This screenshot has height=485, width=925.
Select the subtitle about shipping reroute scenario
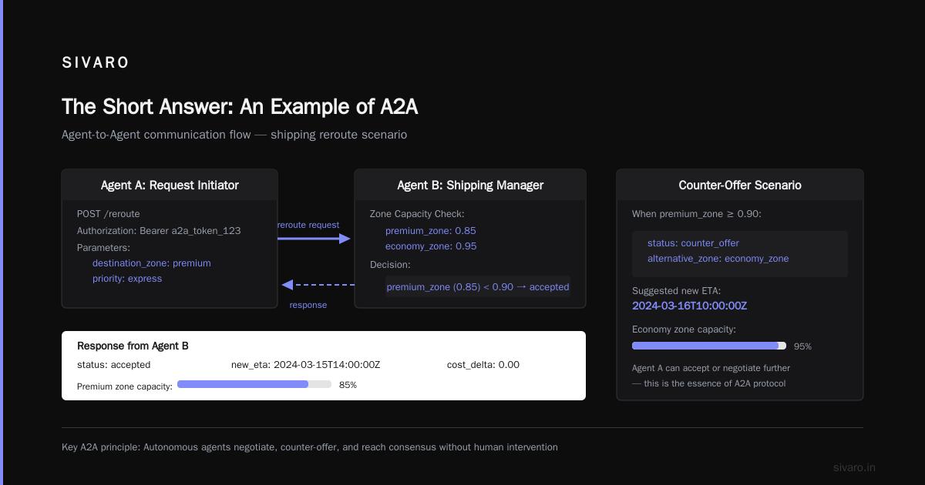[234, 135]
